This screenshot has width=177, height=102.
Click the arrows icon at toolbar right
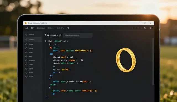coord(132,28)
